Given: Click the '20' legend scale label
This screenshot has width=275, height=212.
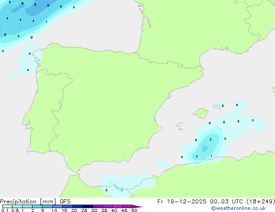Looking at the screenshot, I should tap(74, 210).
